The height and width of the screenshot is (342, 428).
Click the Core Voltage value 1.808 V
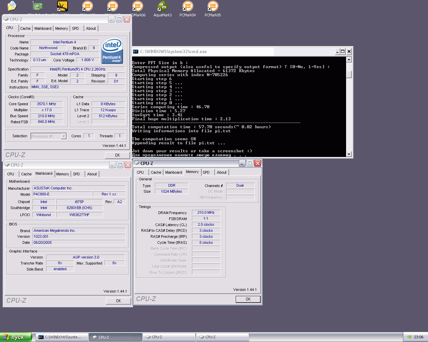click(88, 60)
